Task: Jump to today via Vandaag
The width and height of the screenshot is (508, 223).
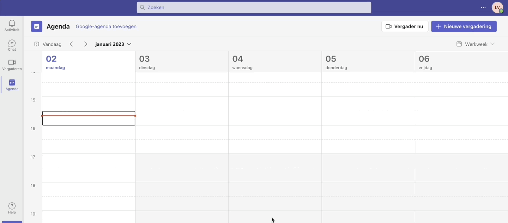Action: 52,44
